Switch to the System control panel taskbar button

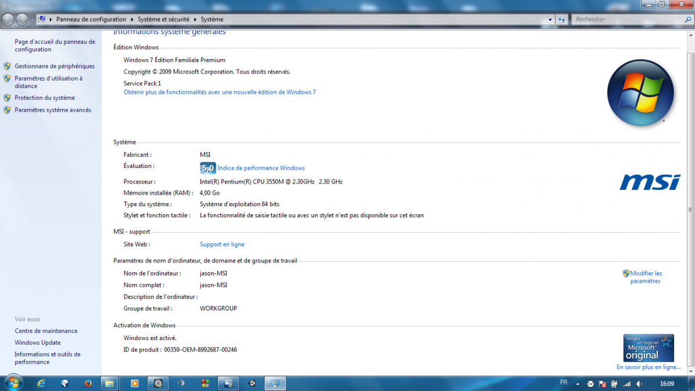pos(276,383)
